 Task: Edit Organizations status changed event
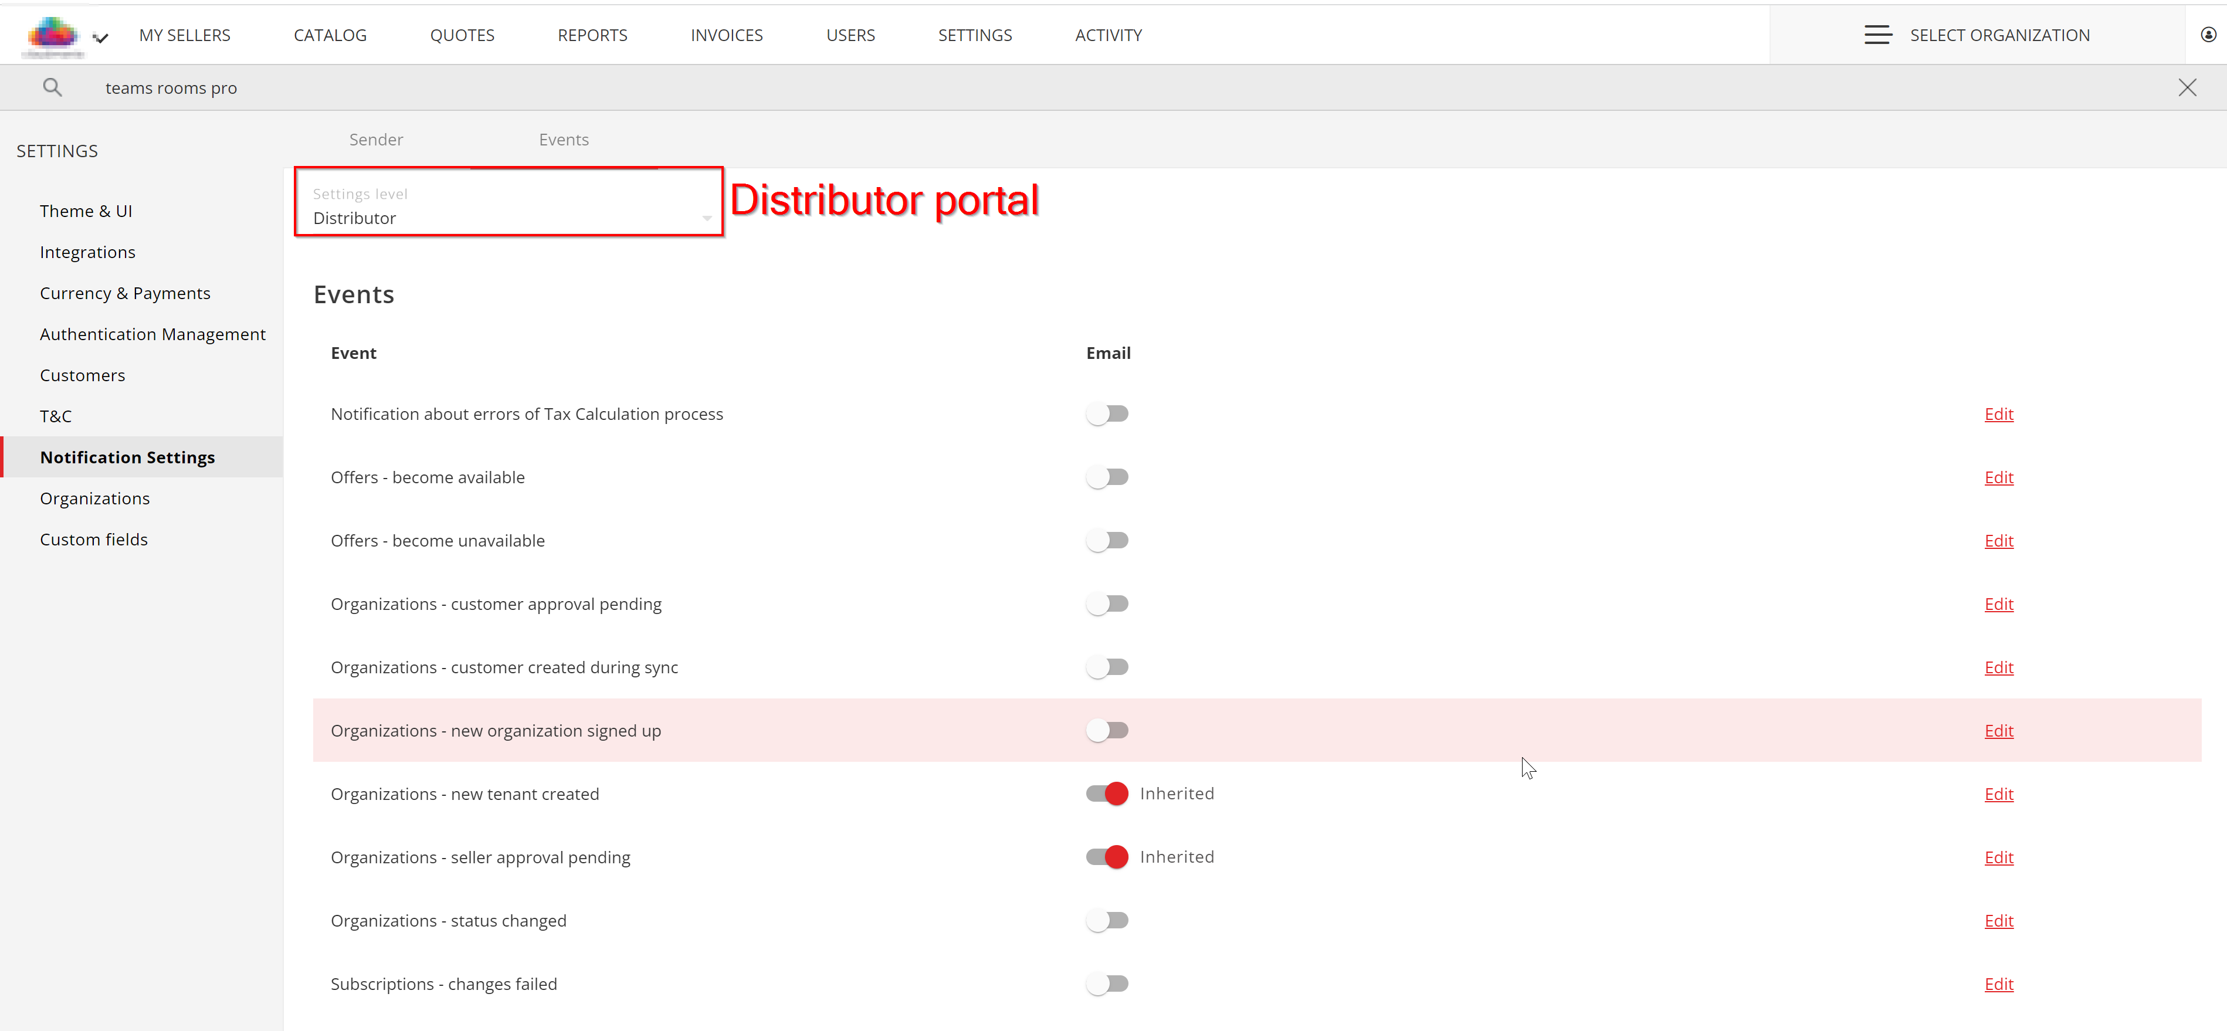click(1999, 920)
